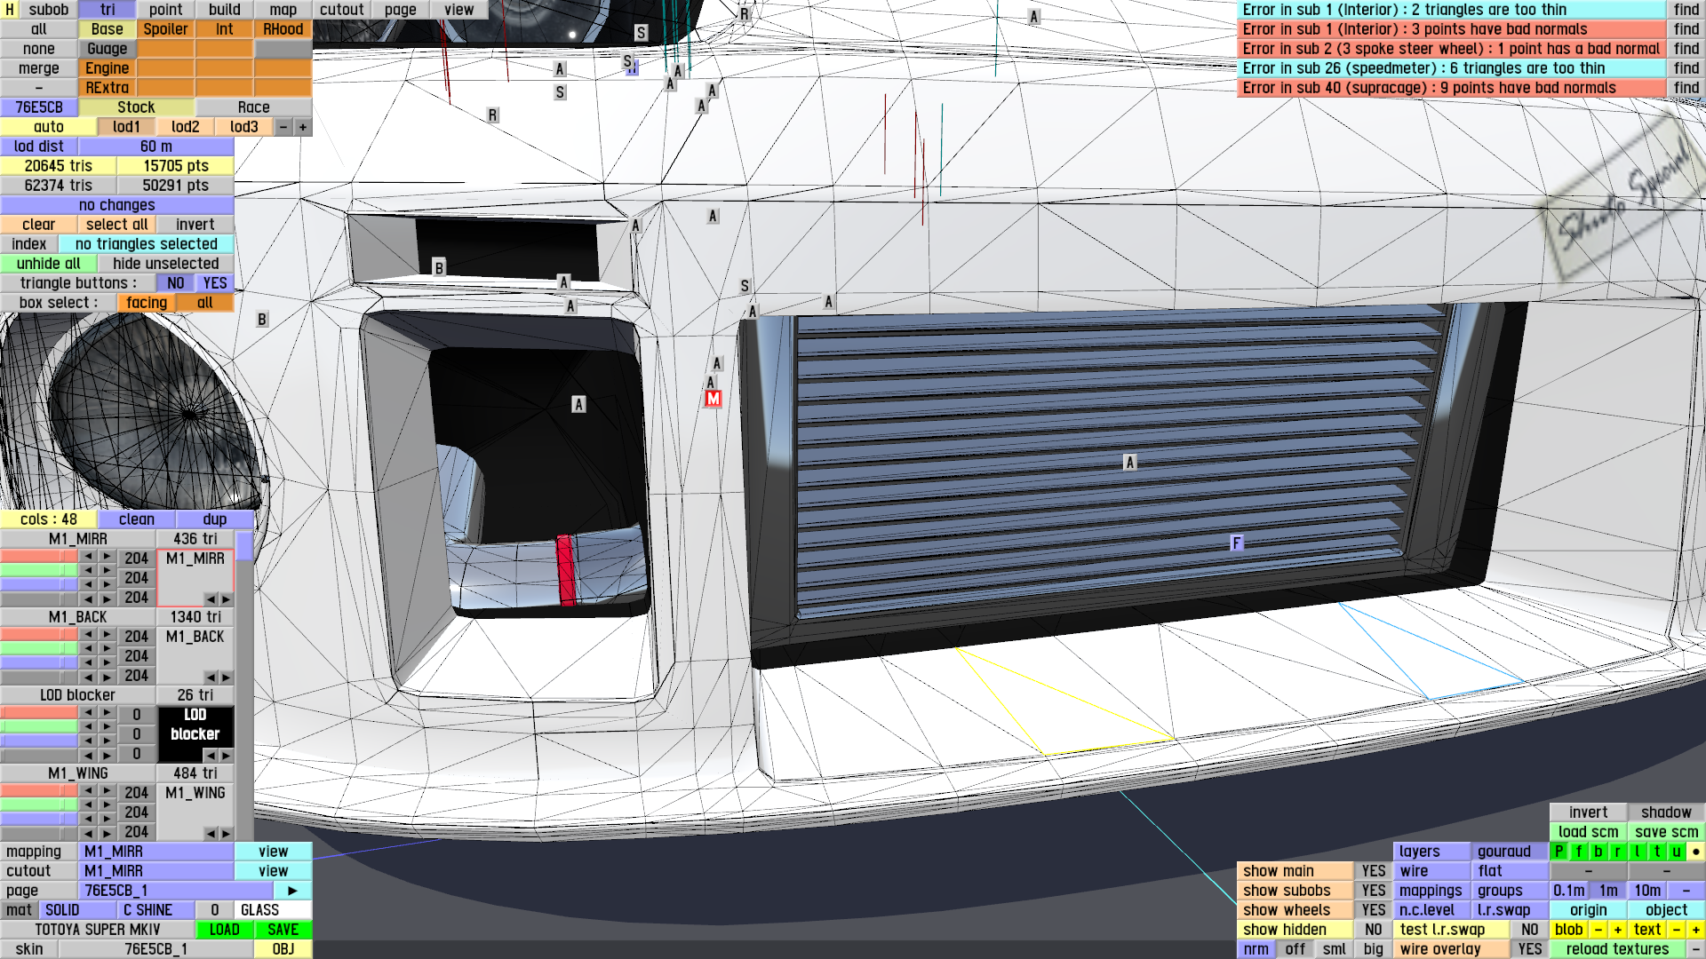
Task: Click the black dot view button
Action: click(1695, 852)
